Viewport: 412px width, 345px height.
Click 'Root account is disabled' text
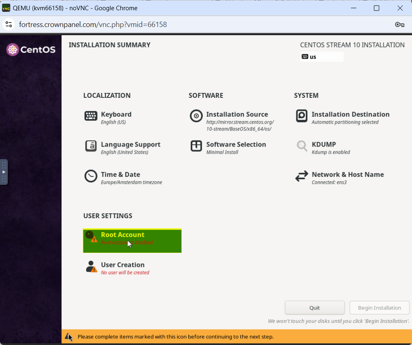click(x=127, y=242)
